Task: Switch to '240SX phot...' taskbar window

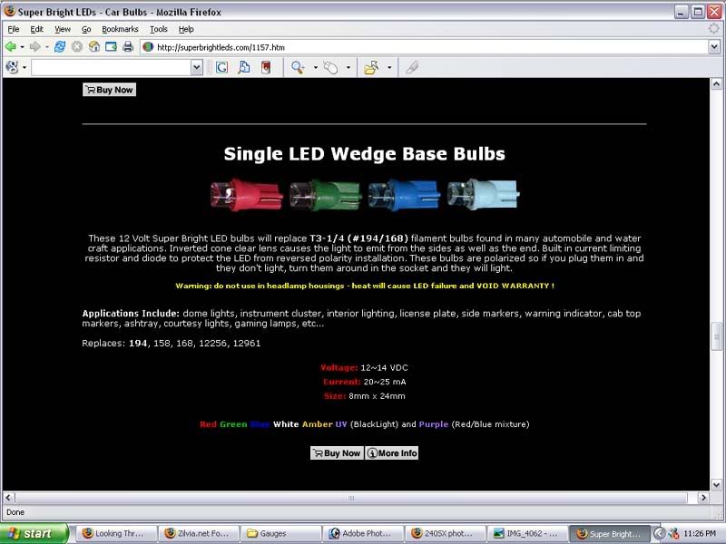Action: tap(446, 533)
